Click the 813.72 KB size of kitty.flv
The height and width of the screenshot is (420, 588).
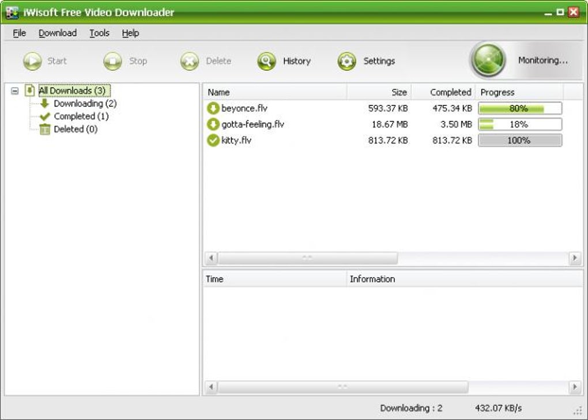tap(388, 141)
